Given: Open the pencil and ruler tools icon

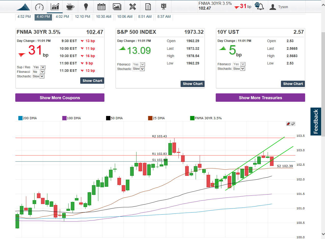Looking at the screenshot, I should coord(132,7).
